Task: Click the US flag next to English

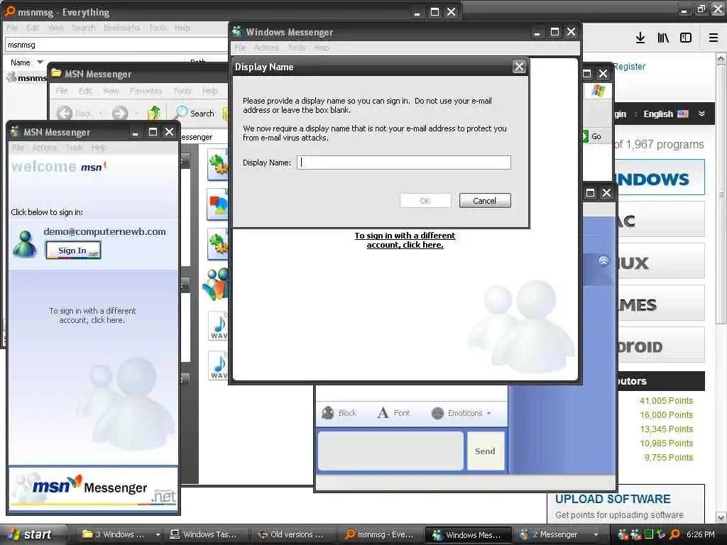Action: (x=682, y=114)
